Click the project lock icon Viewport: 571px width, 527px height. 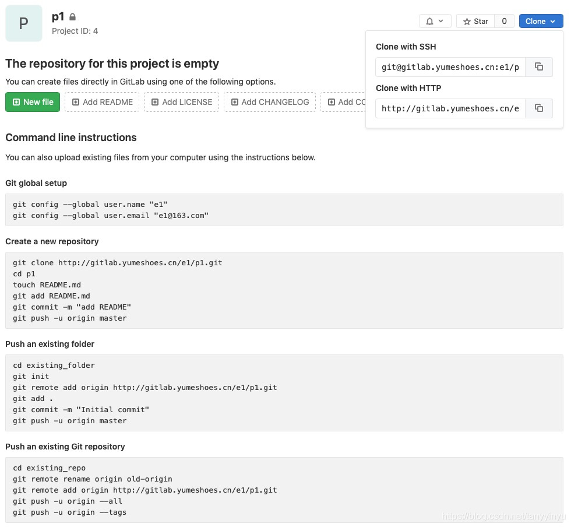coord(72,17)
